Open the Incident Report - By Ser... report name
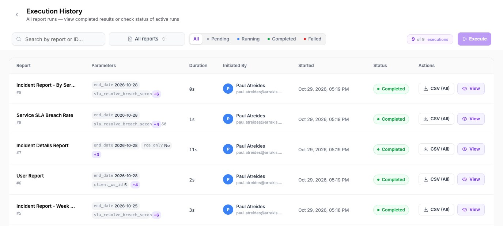Screen dimensions: 503x226 (46, 85)
